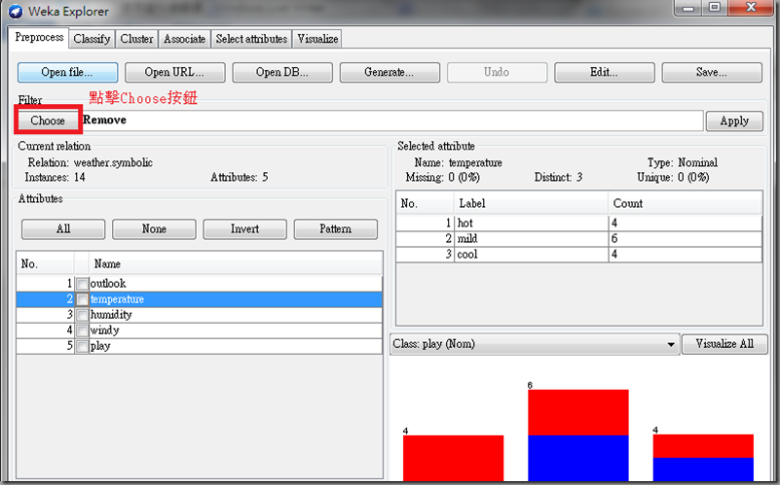Select the outlook attribute row

click(199, 284)
